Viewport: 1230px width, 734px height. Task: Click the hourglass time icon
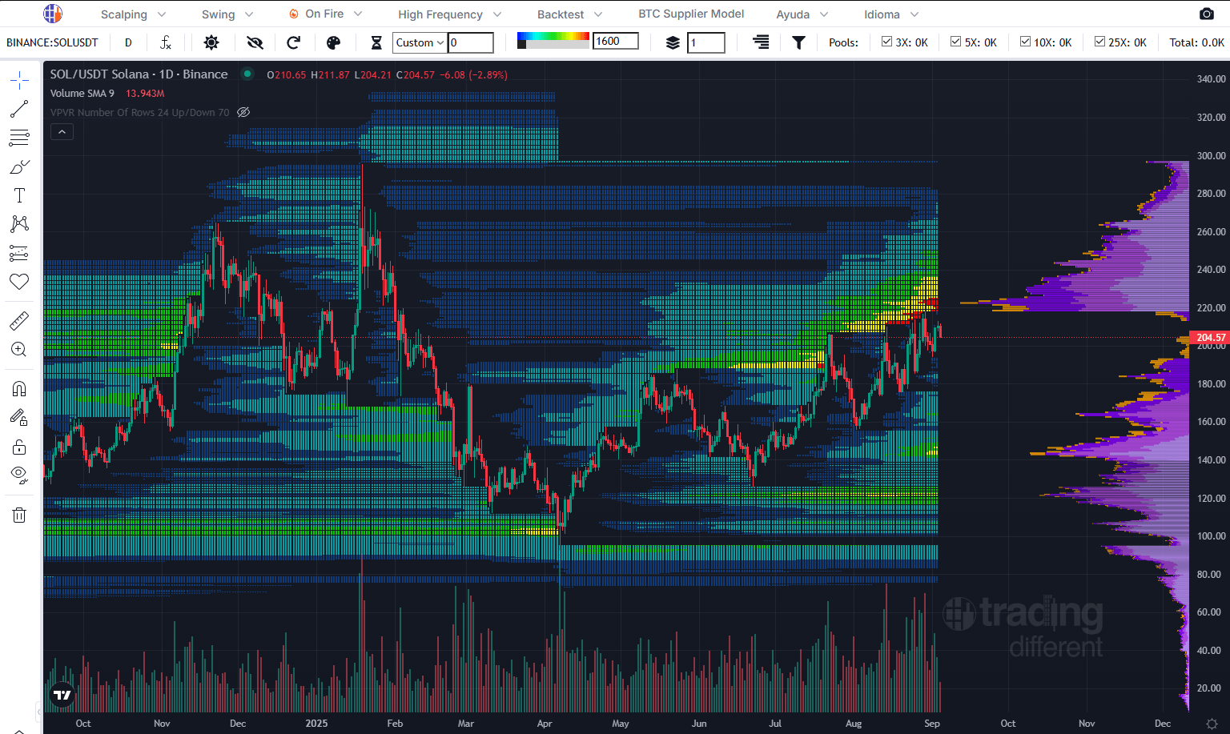click(x=376, y=42)
